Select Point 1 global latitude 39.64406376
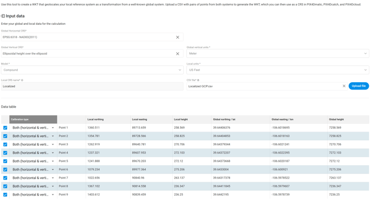The height and width of the screenshot is (200, 371). point(221,128)
